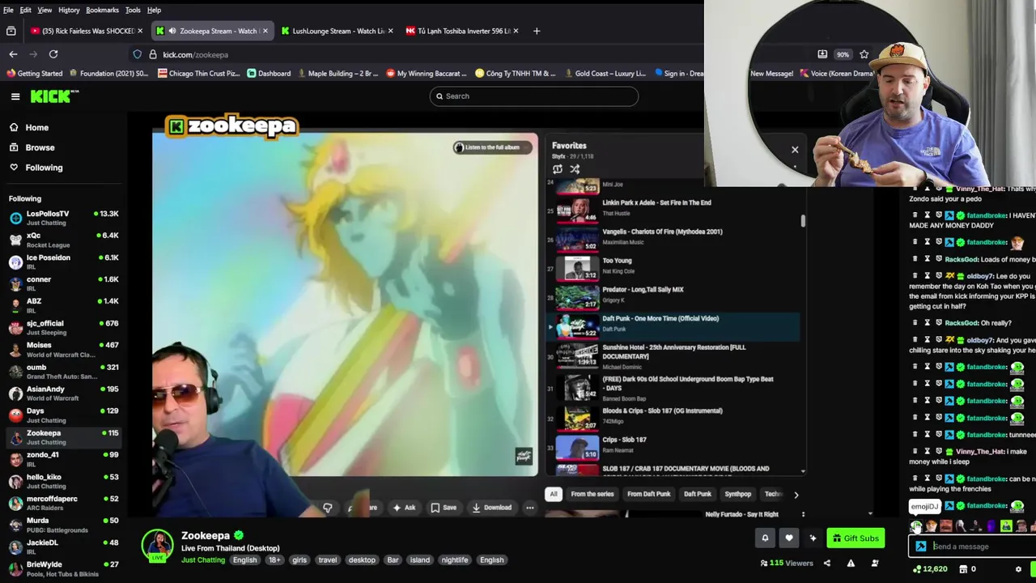Screen dimensions: 1036x583
Task: Click the playlist scrollbar thumb
Action: [803, 221]
